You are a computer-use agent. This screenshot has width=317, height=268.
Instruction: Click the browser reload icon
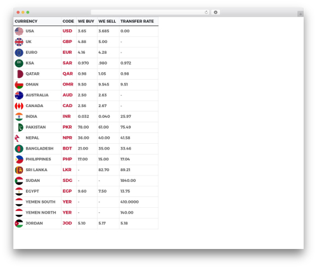pos(206,12)
